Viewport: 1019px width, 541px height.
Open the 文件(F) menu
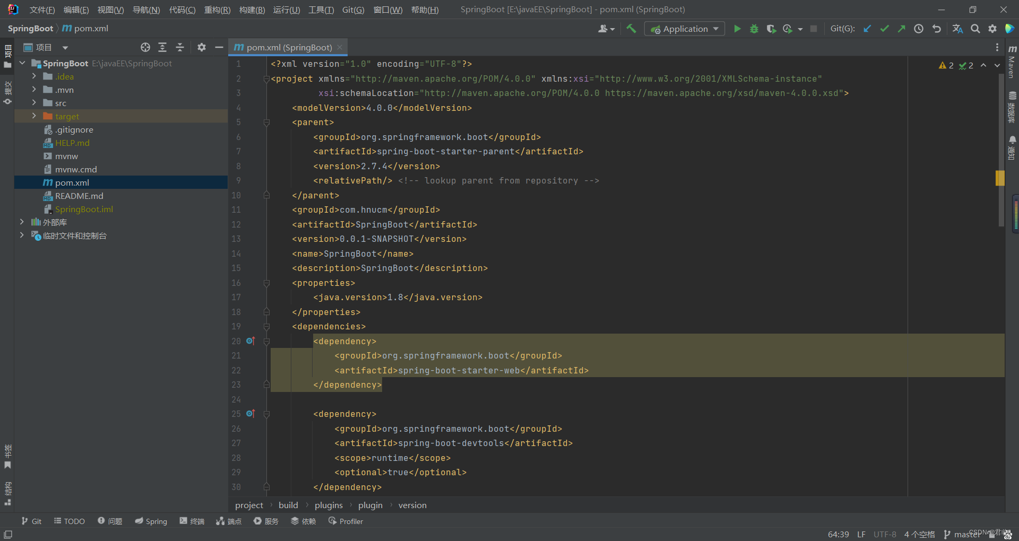point(42,10)
